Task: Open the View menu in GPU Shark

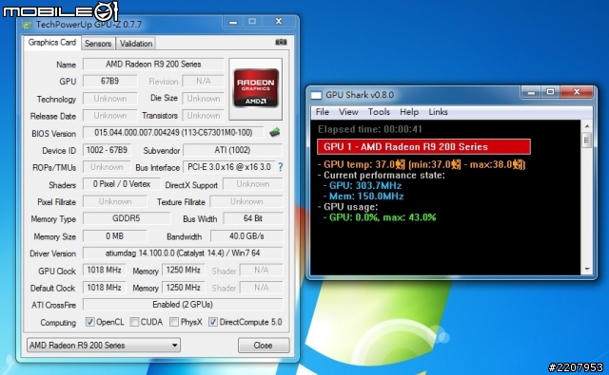Action: pos(348,112)
